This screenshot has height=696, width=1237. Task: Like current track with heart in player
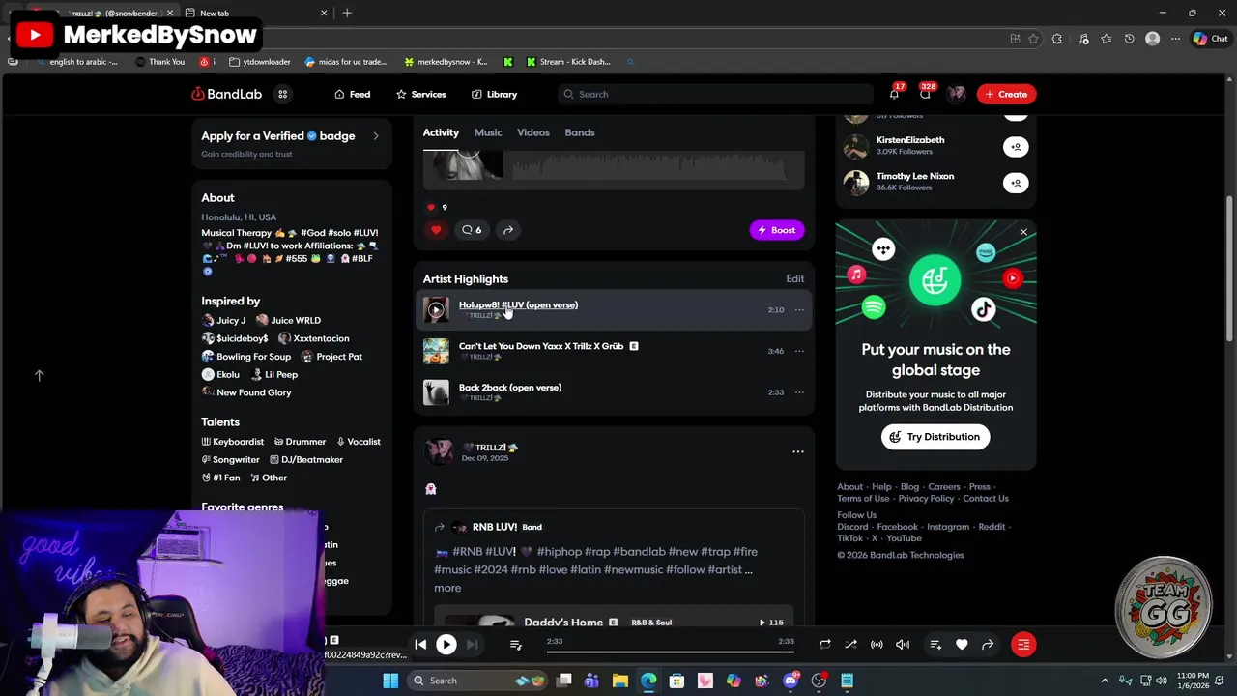click(962, 645)
